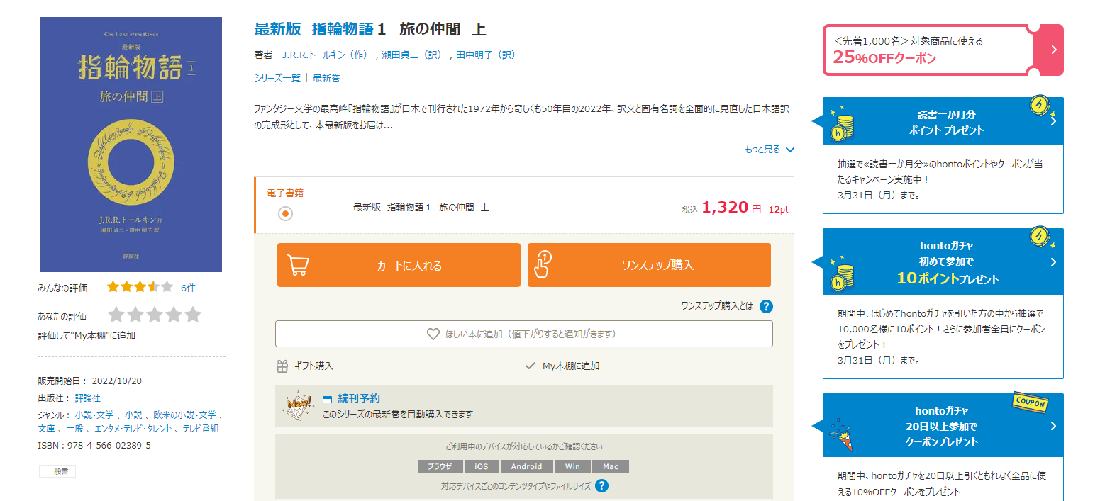Viewport: 1105px width, 501px height.
Task: Open the 続刊予約 link
Action: [x=359, y=399]
